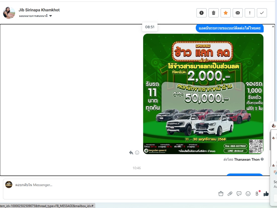277x208 pixels.
Task: Mark conversation as spam with octagon icon
Action: [x=201, y=13]
